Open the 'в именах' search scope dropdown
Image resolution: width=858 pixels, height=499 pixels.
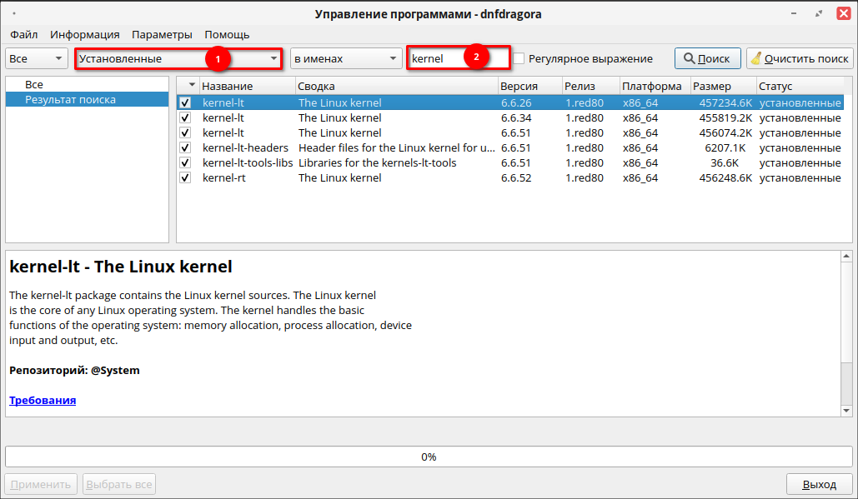click(346, 58)
